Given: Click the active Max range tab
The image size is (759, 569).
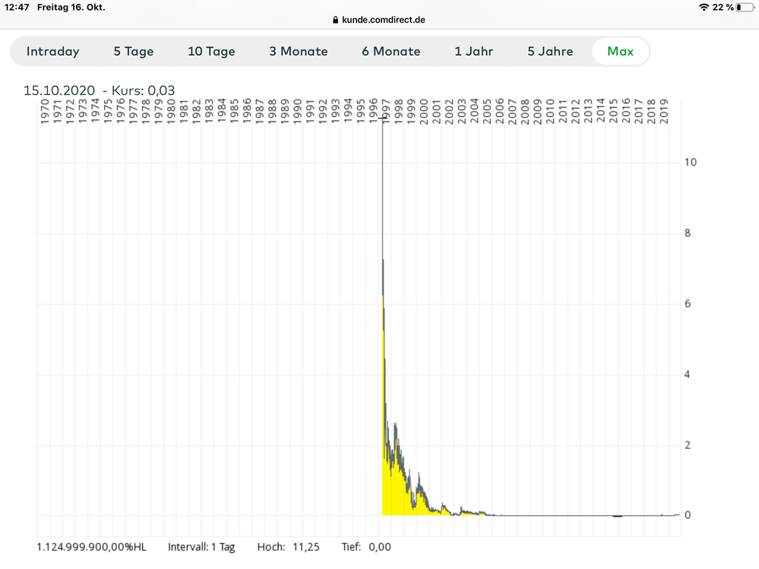Looking at the screenshot, I should (620, 52).
